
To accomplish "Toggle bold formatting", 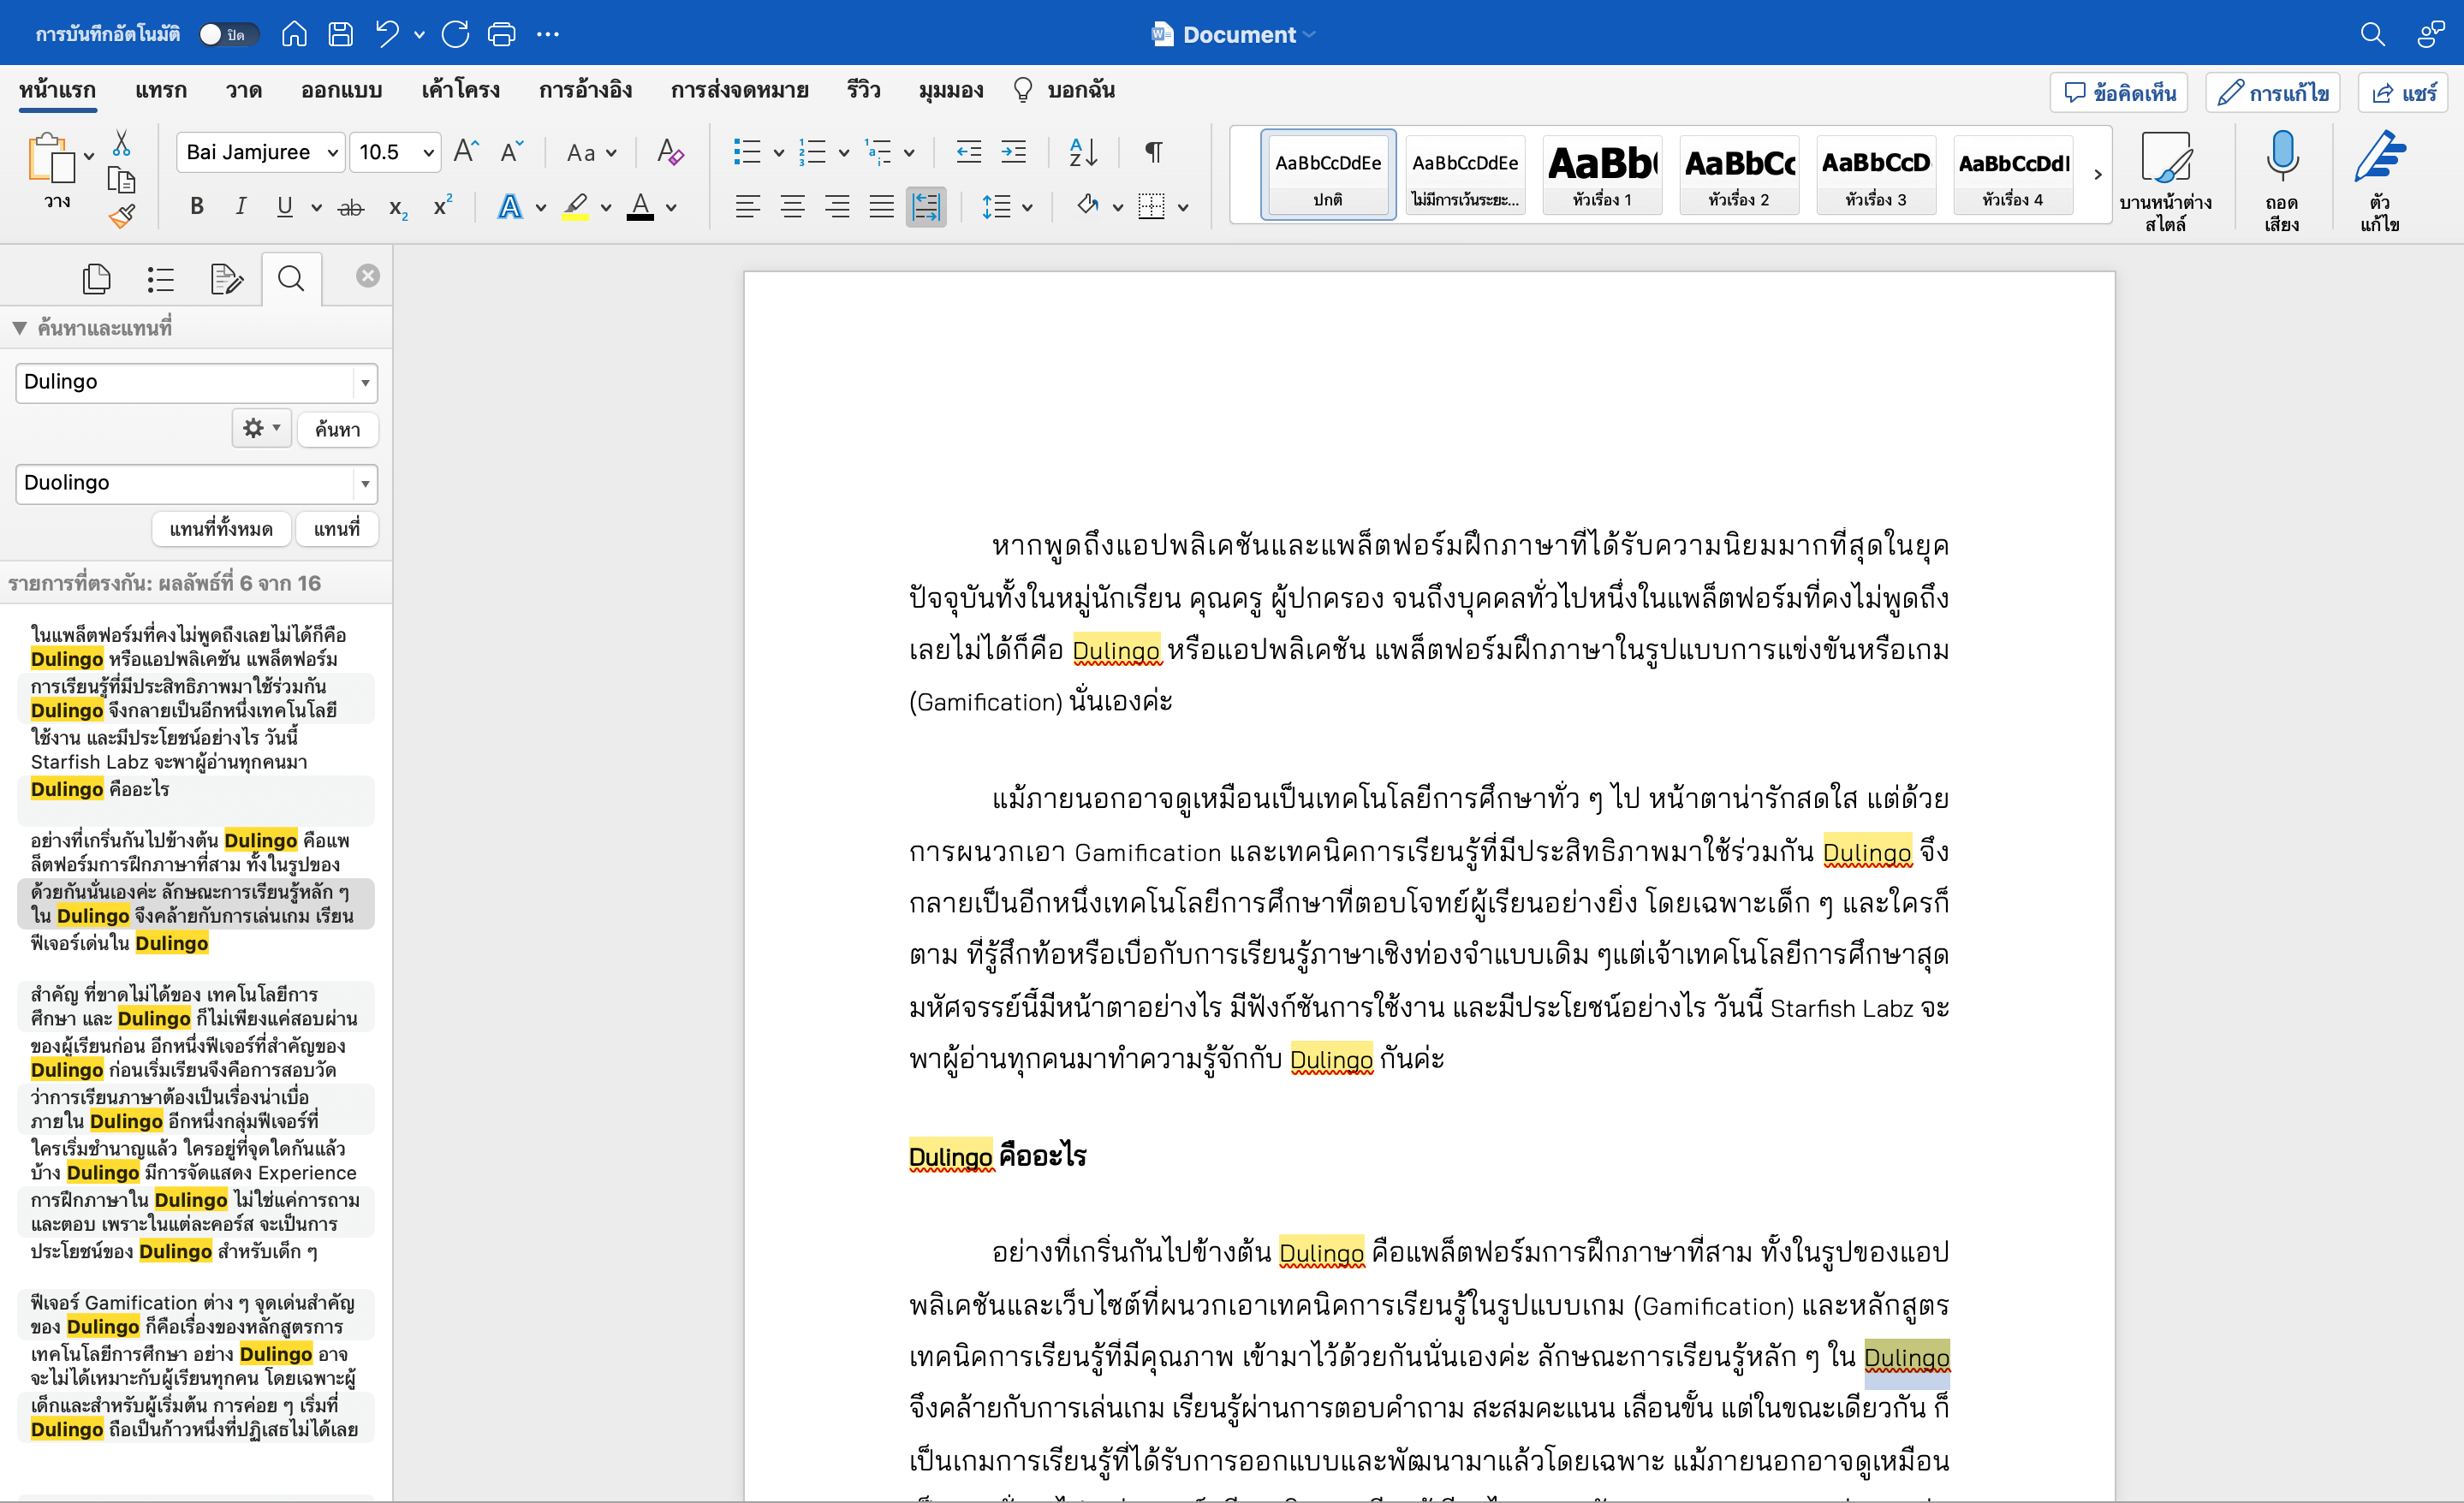I will coord(197,207).
